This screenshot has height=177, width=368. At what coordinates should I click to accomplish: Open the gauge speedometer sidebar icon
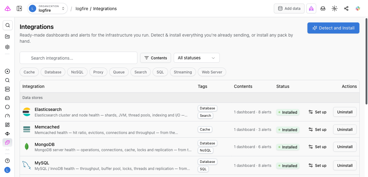[x=7, y=116]
